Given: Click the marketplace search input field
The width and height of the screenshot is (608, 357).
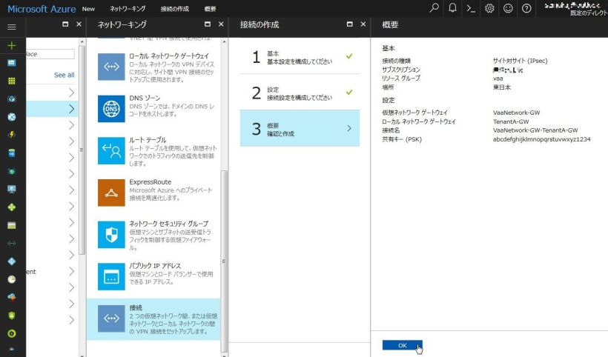Looking at the screenshot, I should tap(50, 54).
